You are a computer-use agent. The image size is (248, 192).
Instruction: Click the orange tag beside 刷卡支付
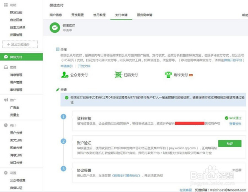click(x=191, y=75)
